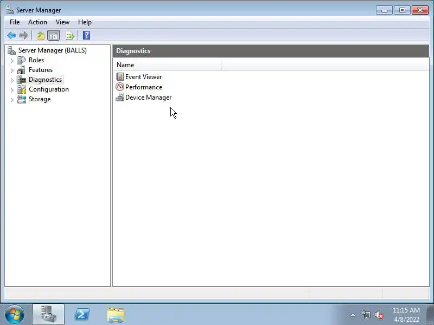This screenshot has height=325, width=434.
Task: Expand the Storage tree node
Action: tap(12, 100)
